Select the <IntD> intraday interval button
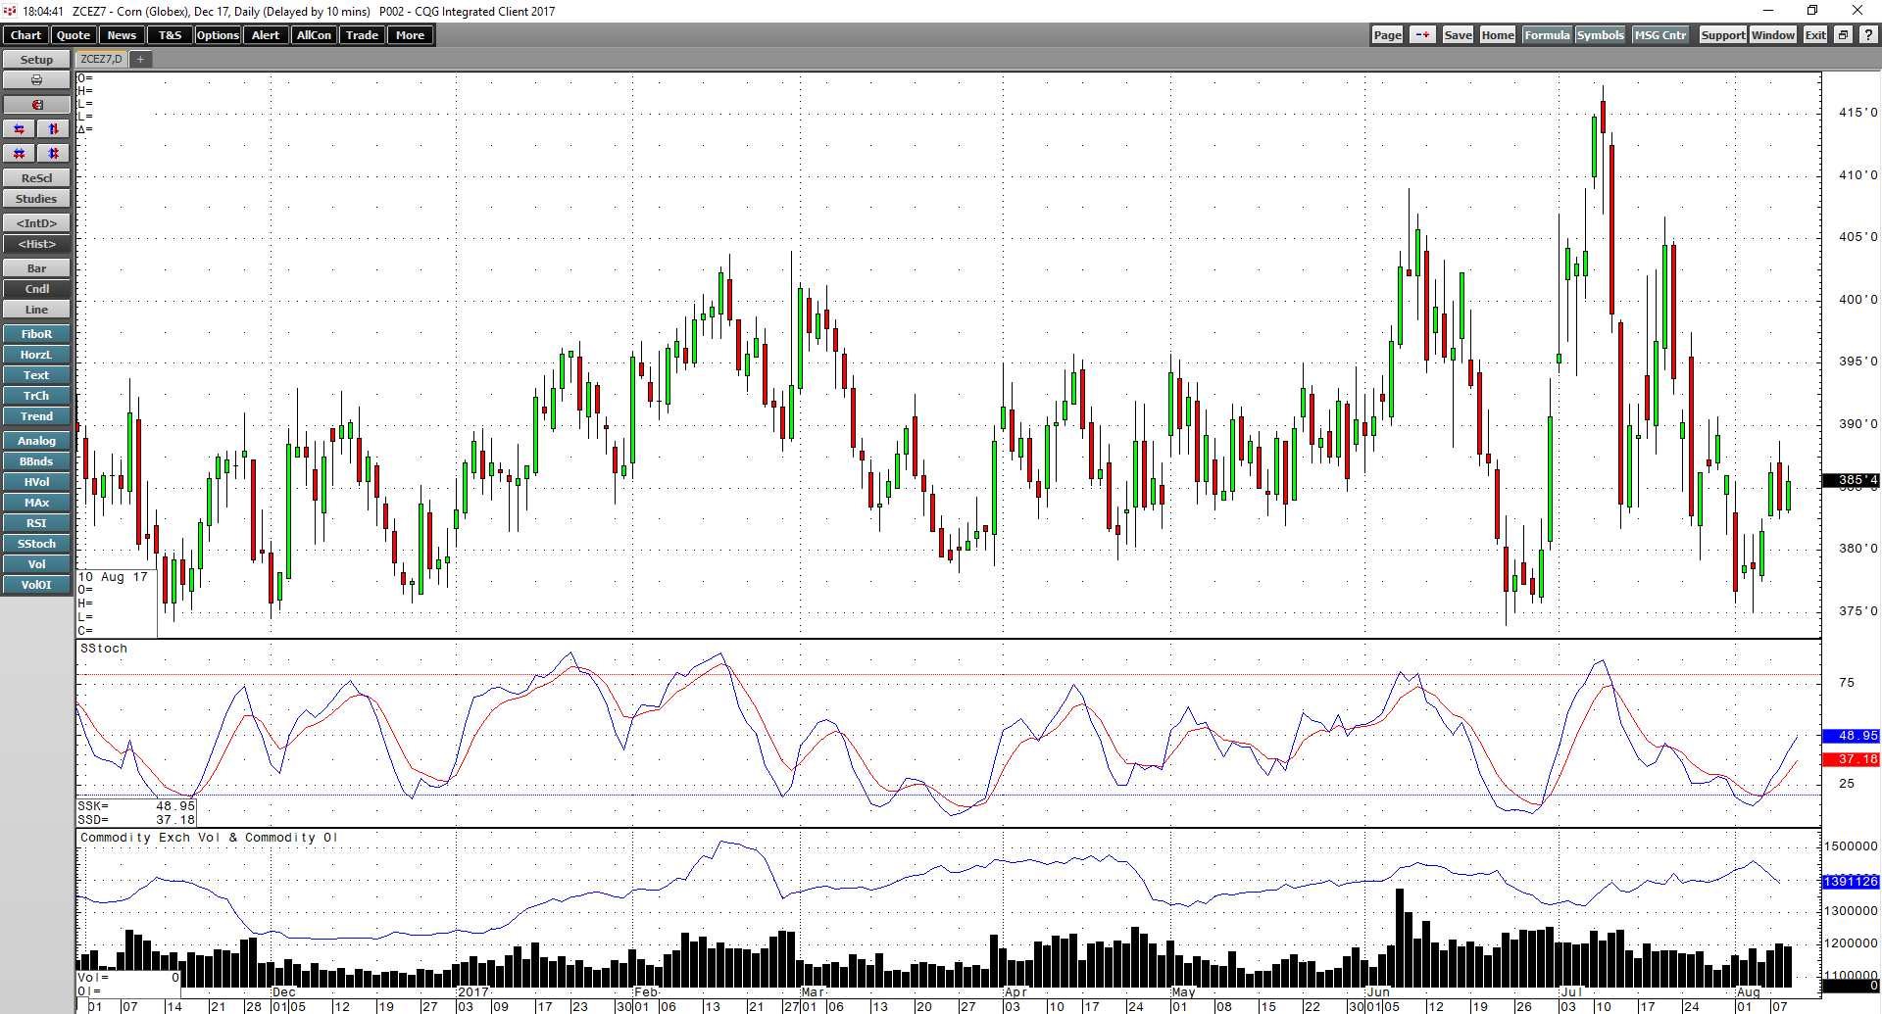Image resolution: width=1882 pixels, height=1014 pixels. pyautogui.click(x=36, y=223)
